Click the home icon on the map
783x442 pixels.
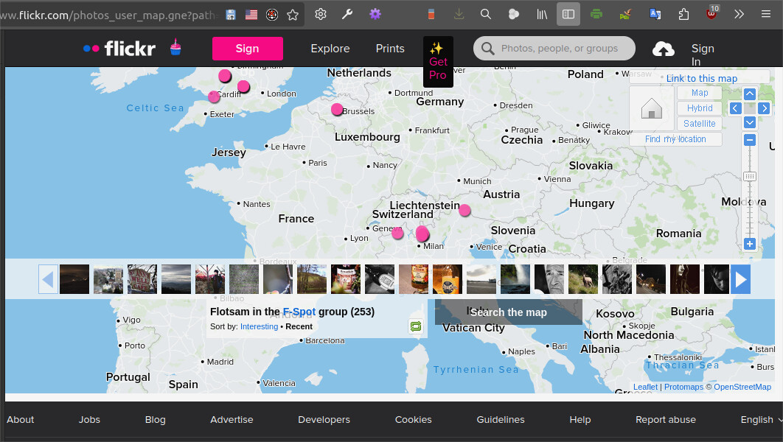pos(652,109)
